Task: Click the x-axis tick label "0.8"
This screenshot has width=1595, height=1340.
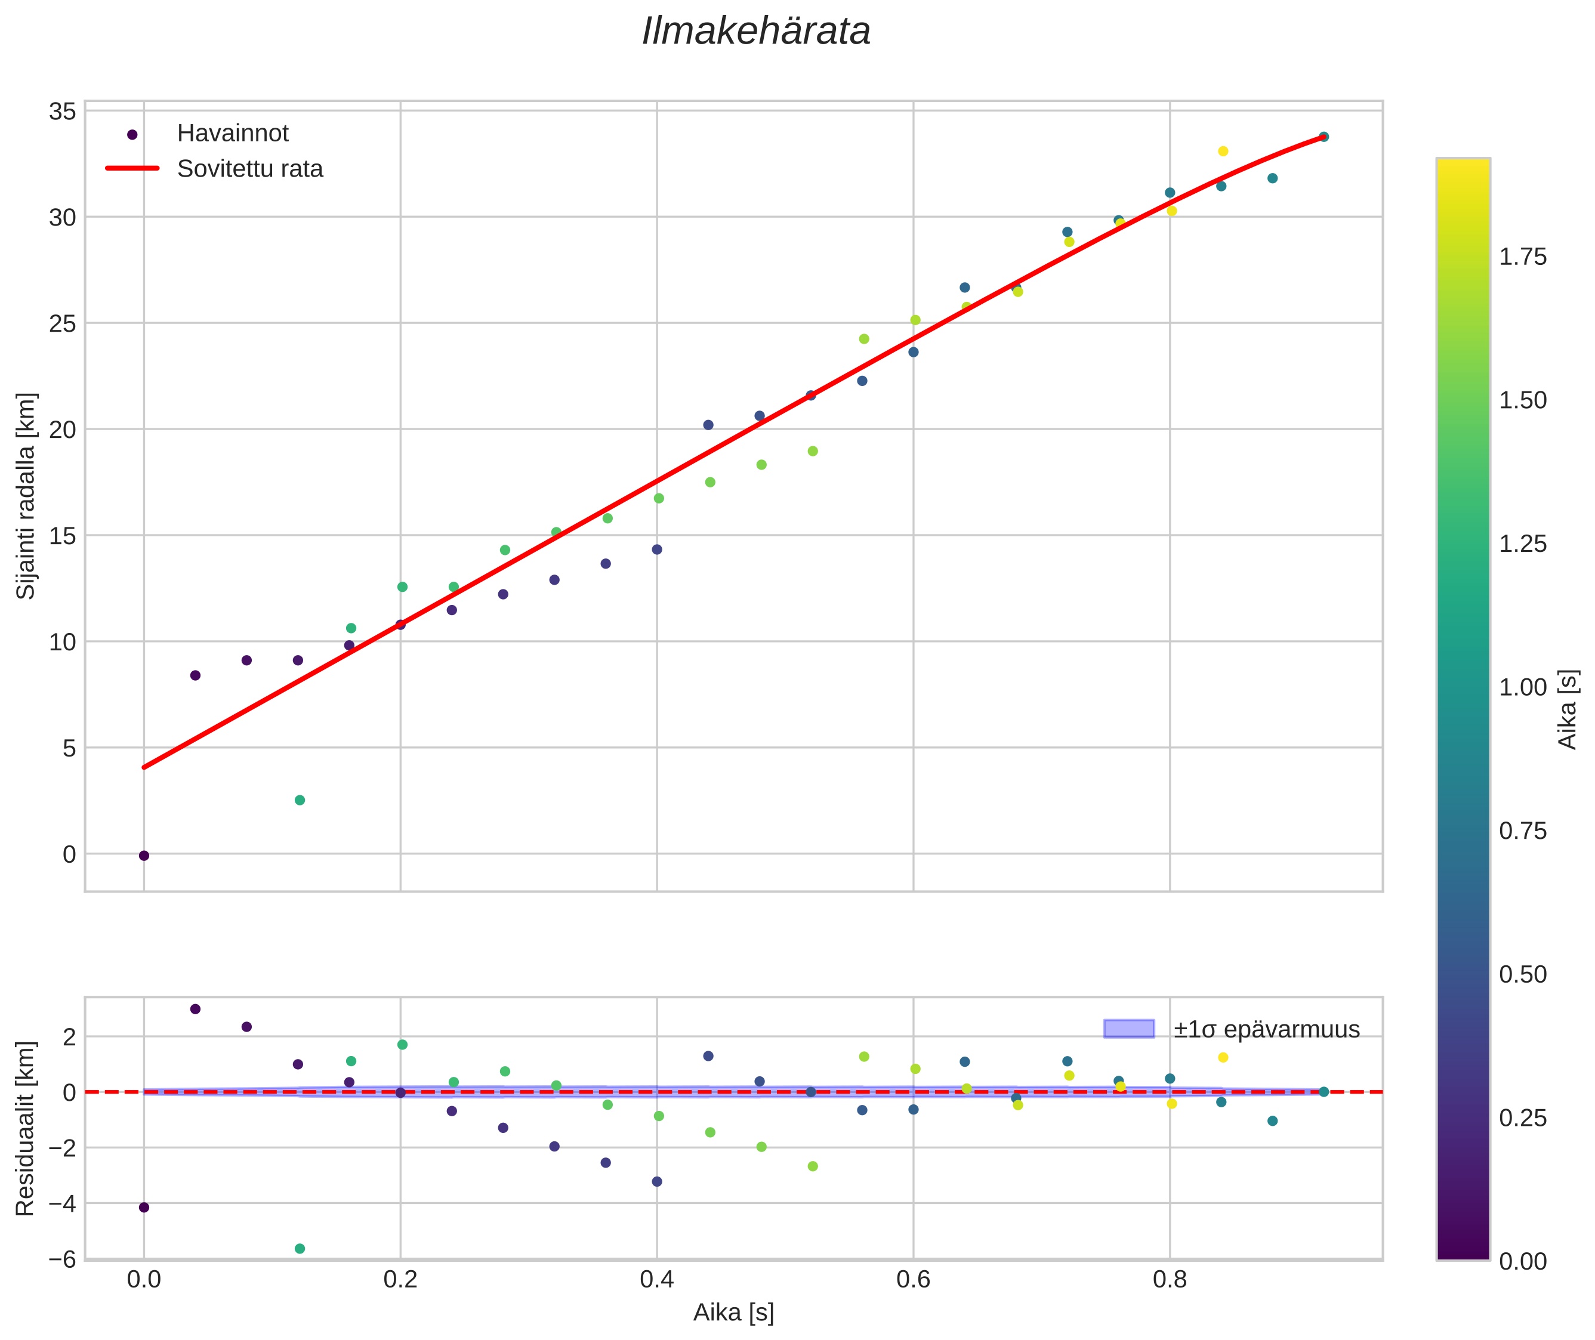Action: (1170, 1279)
